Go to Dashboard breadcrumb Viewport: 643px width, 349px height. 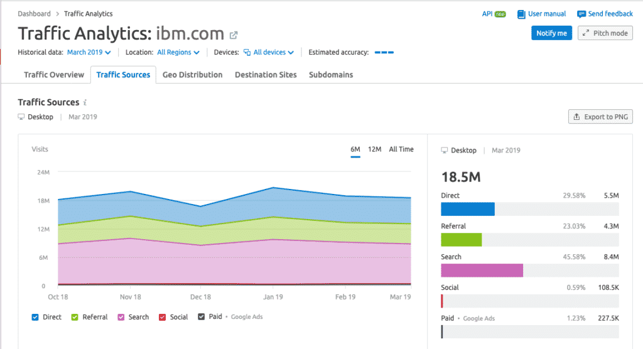click(x=34, y=14)
